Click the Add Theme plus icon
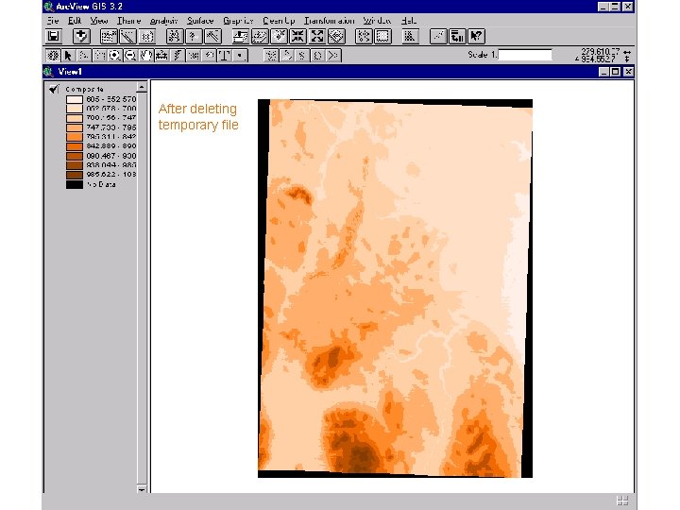680x510 pixels. coord(81,36)
